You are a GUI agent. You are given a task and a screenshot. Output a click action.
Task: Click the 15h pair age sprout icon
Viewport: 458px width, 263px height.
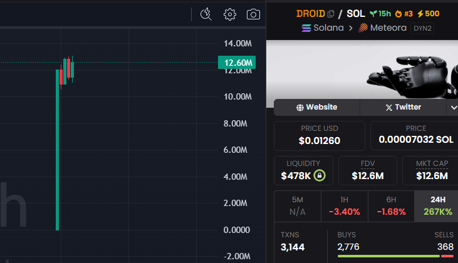click(x=373, y=14)
